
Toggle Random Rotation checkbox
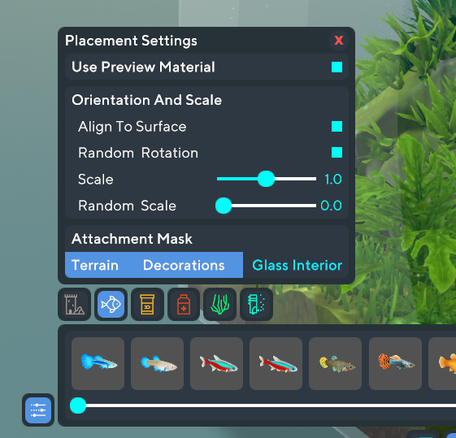(337, 152)
